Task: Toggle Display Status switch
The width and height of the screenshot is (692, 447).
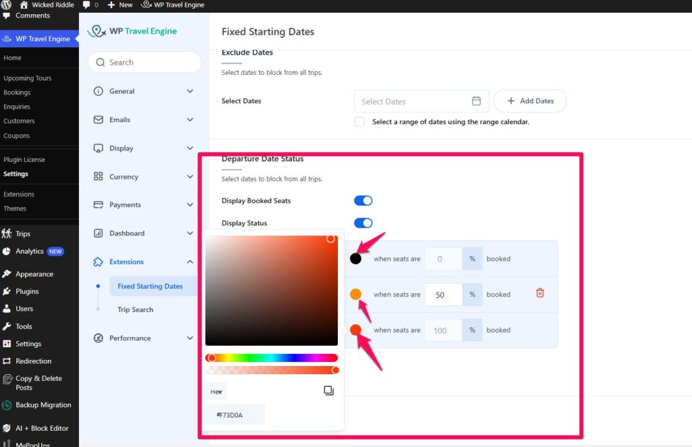Action: pyautogui.click(x=363, y=223)
